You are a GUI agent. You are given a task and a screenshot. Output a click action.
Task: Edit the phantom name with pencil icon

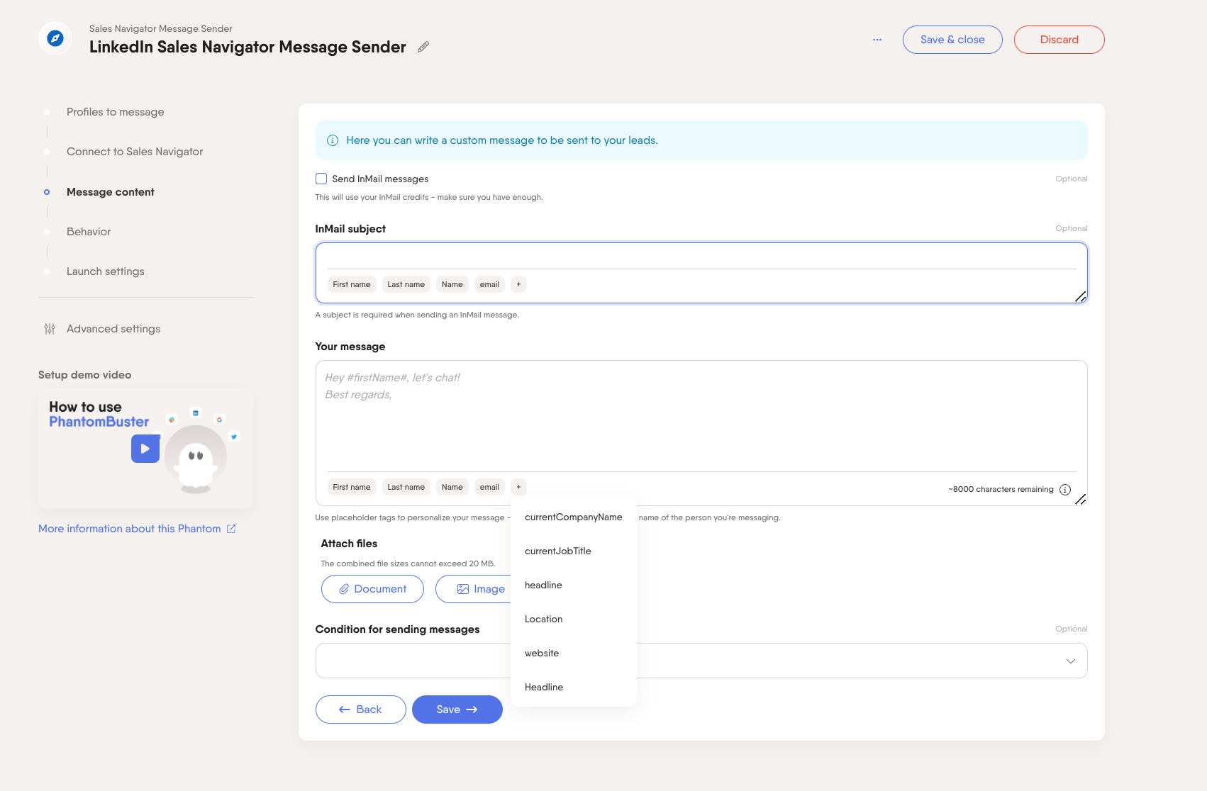tap(423, 47)
